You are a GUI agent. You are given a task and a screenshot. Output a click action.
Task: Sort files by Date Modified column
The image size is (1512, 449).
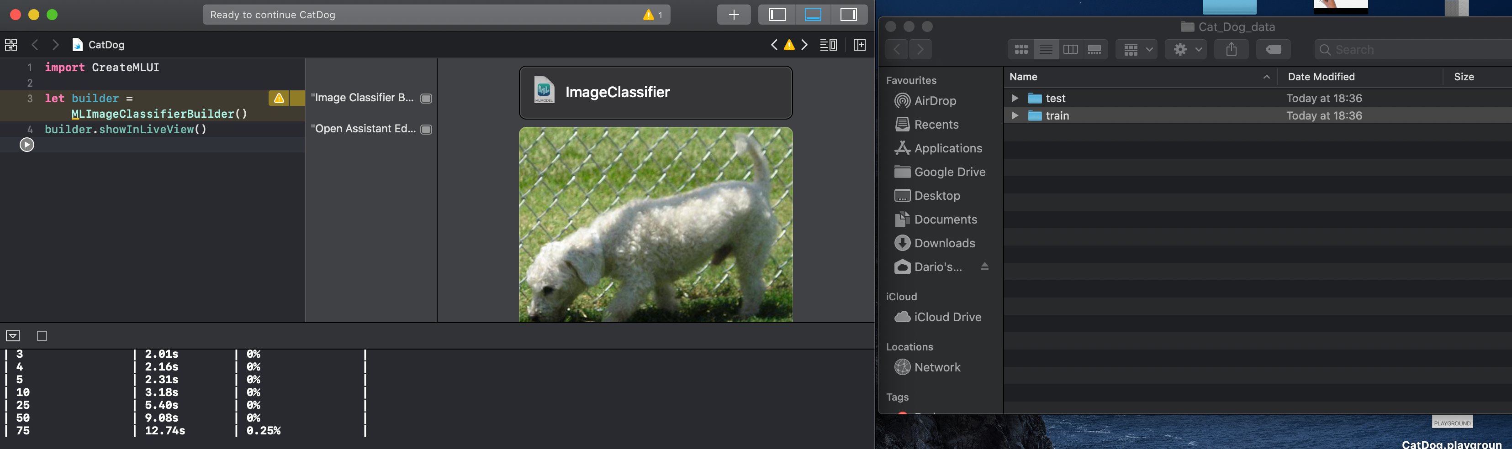point(1321,77)
